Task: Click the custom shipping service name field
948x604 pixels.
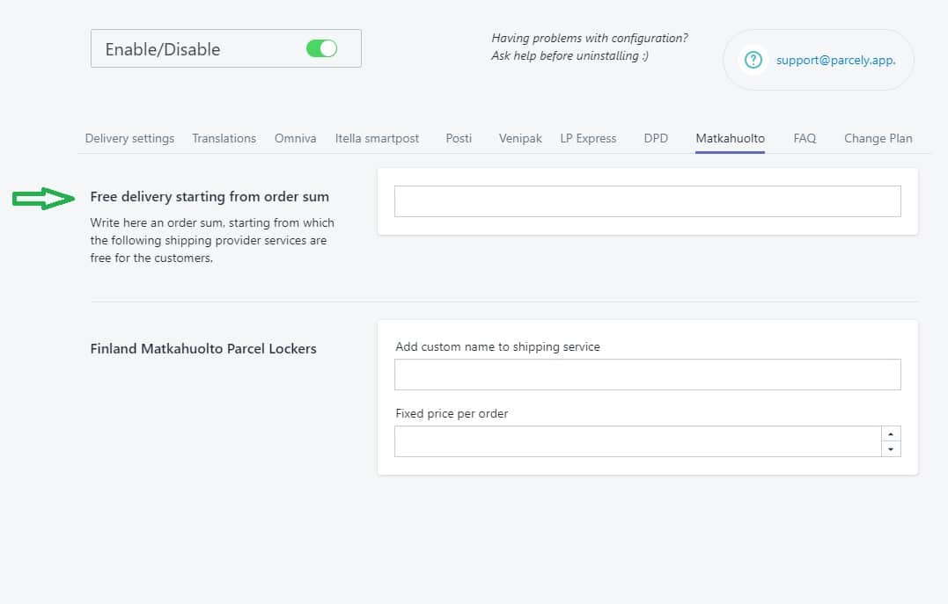Action: (x=648, y=375)
